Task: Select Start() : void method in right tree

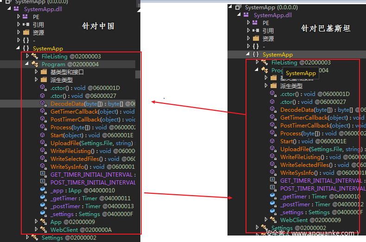Action: click(297, 141)
